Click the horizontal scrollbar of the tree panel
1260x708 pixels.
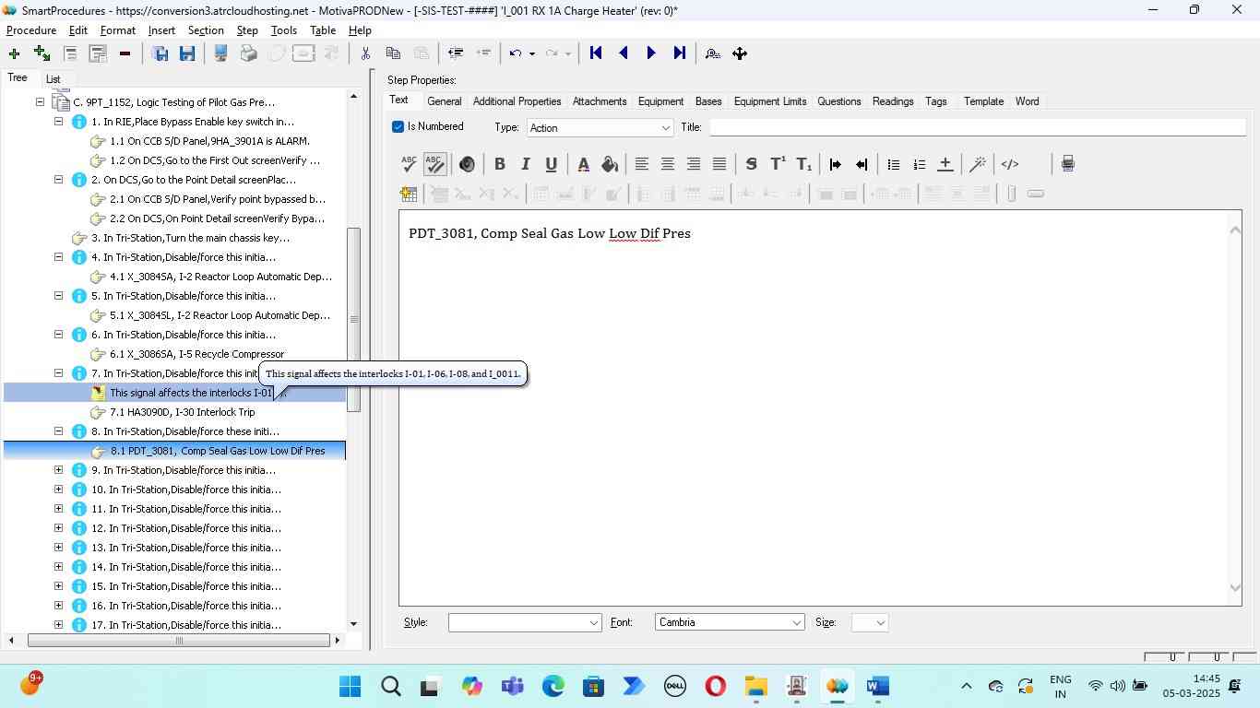pyautogui.click(x=179, y=641)
